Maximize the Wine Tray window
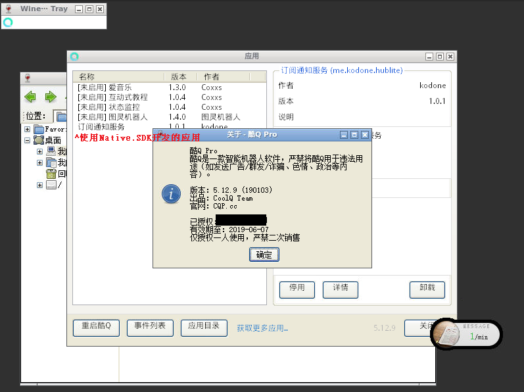Image resolution: width=524 pixels, height=392 pixels. tap(89, 9)
